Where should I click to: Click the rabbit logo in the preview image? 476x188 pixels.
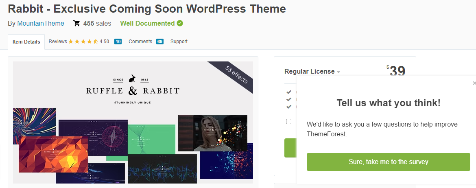132,79
